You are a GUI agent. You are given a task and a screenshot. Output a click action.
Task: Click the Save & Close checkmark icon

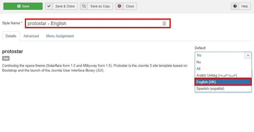tap(49, 6)
